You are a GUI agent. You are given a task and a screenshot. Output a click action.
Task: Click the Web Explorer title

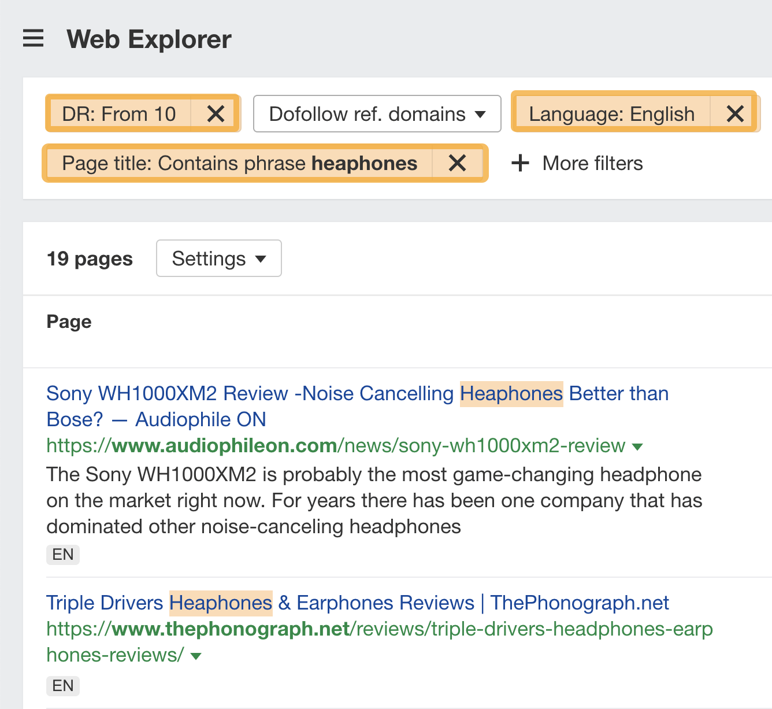(x=149, y=39)
